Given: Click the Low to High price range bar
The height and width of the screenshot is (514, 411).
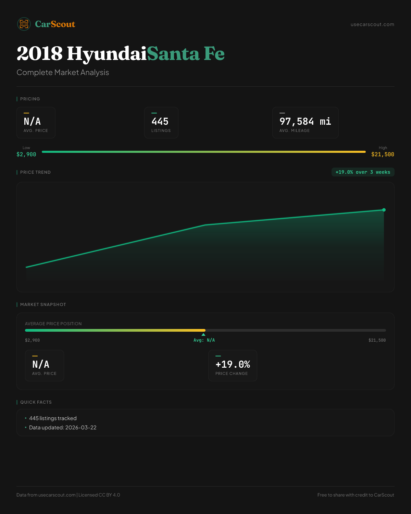Looking at the screenshot, I should point(204,152).
